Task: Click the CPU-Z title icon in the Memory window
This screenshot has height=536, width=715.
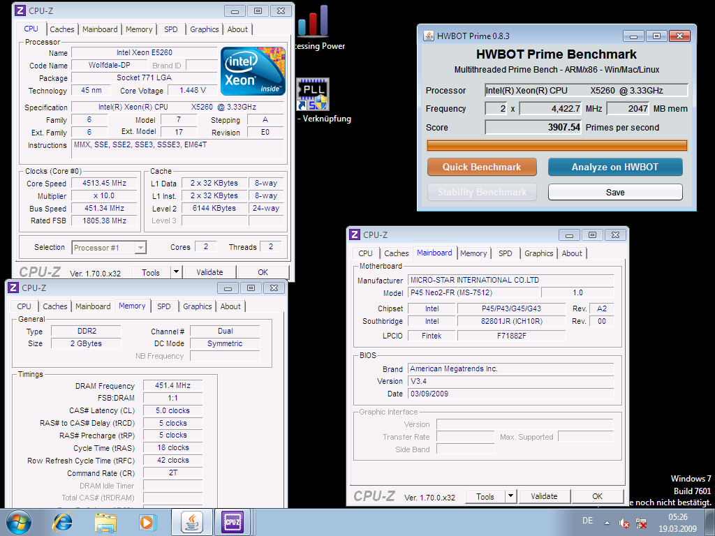Action: [x=13, y=288]
